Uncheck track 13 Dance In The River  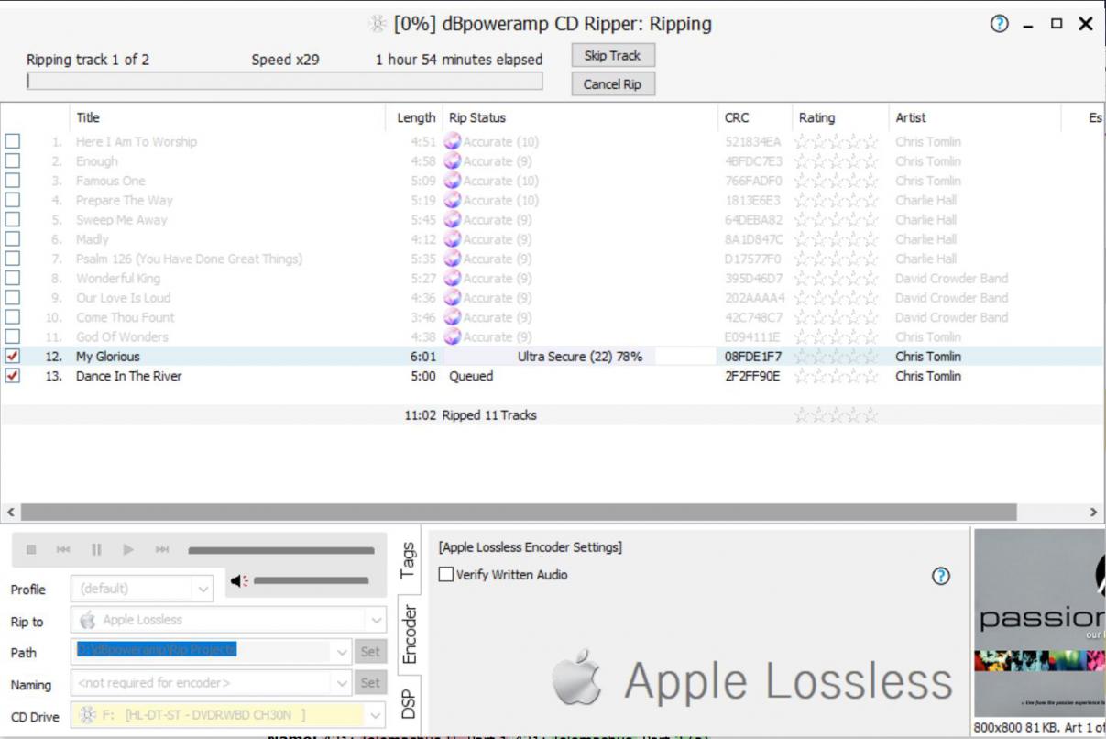click(x=13, y=376)
